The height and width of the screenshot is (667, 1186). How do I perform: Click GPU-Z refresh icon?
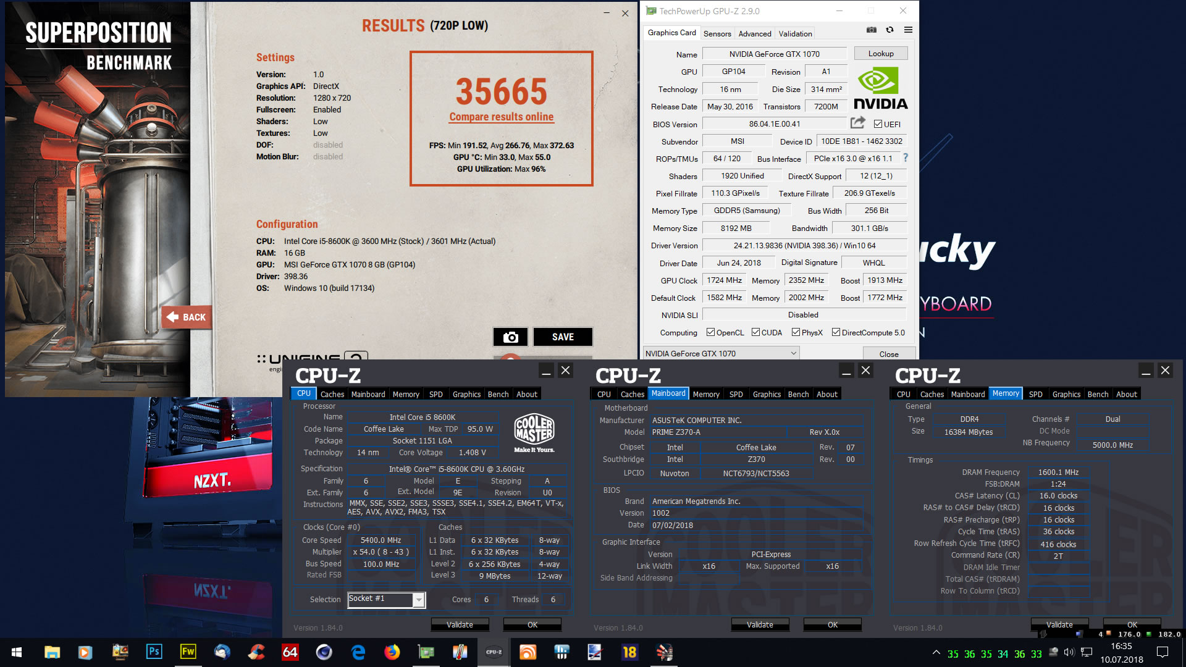(889, 30)
